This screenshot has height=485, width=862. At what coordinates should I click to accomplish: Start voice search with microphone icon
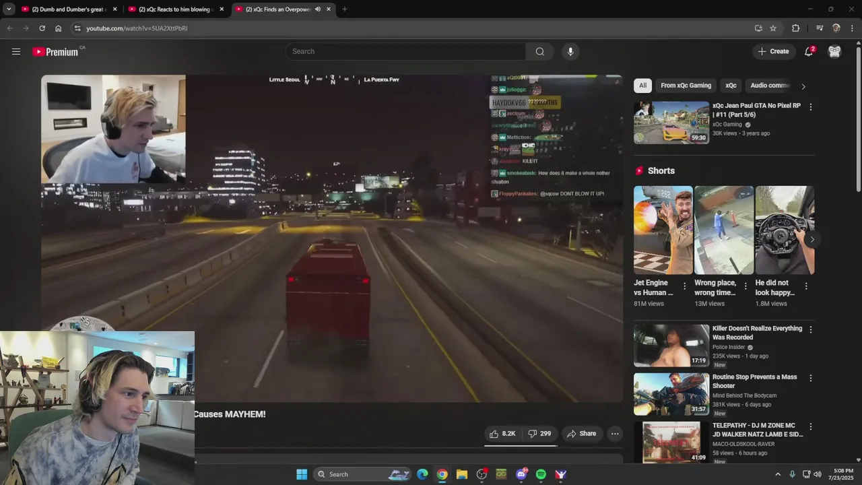point(570,51)
